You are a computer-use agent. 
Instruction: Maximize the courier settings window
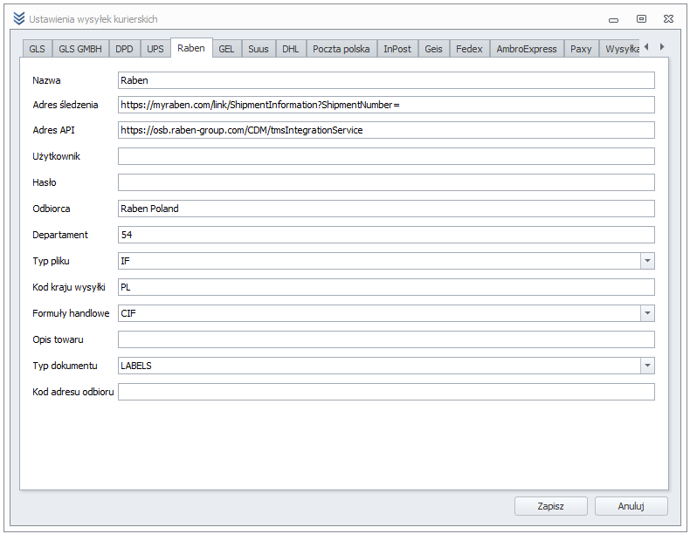(x=641, y=19)
